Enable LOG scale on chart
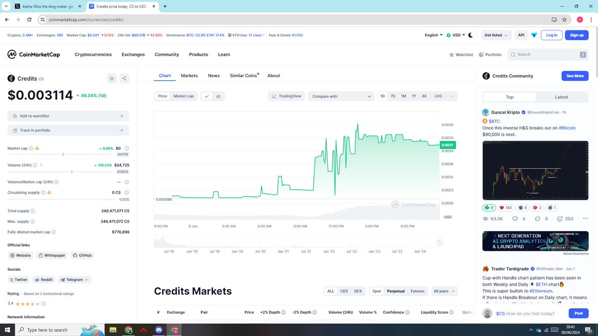This screenshot has height=336, width=598. (438, 96)
